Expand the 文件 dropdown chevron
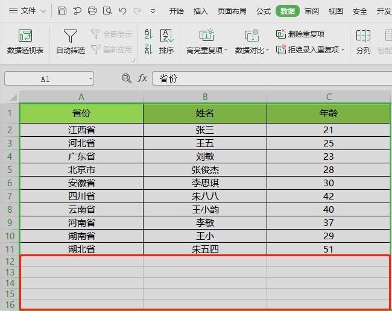 43,11
